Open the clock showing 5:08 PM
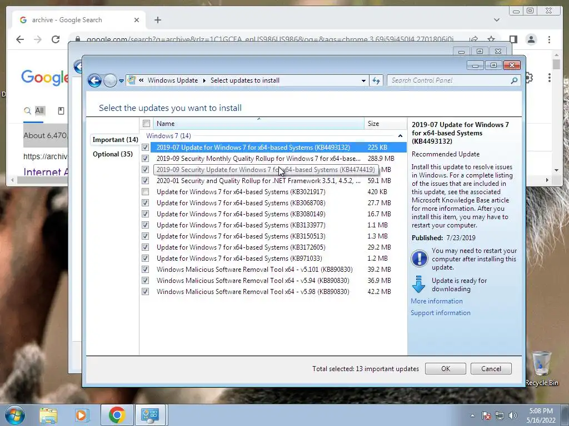 click(541, 415)
